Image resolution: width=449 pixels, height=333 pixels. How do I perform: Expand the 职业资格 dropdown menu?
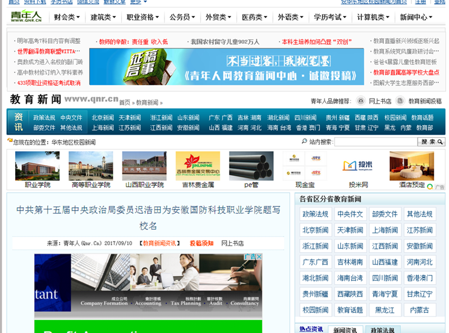[x=143, y=17]
